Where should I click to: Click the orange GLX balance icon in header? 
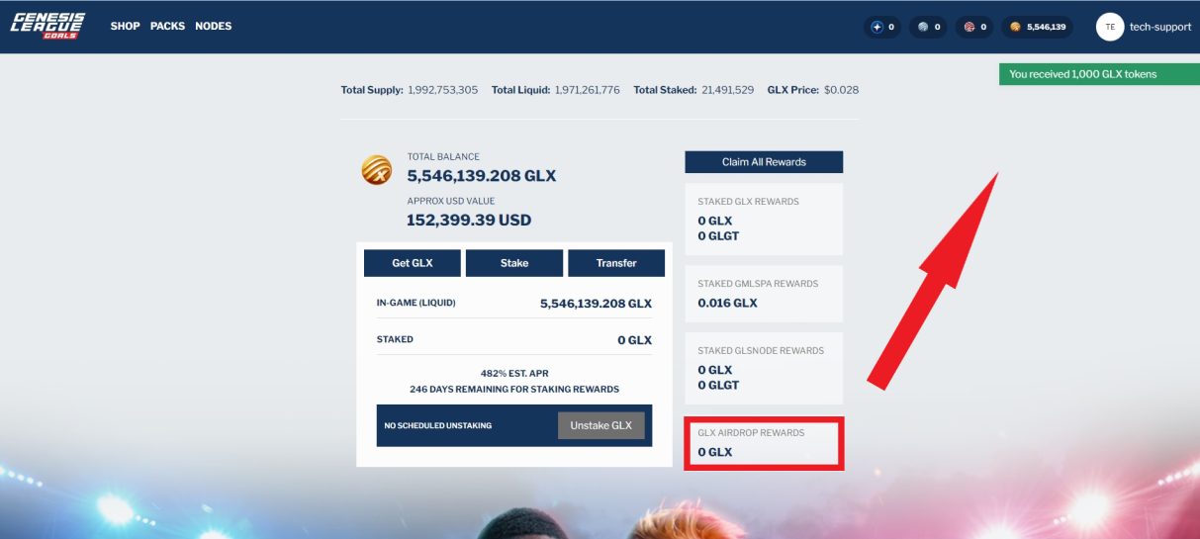point(1015,27)
